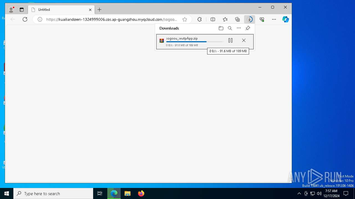Open Collections panel
Image resolution: width=355 pixels, height=199 pixels.
pyautogui.click(x=237, y=19)
